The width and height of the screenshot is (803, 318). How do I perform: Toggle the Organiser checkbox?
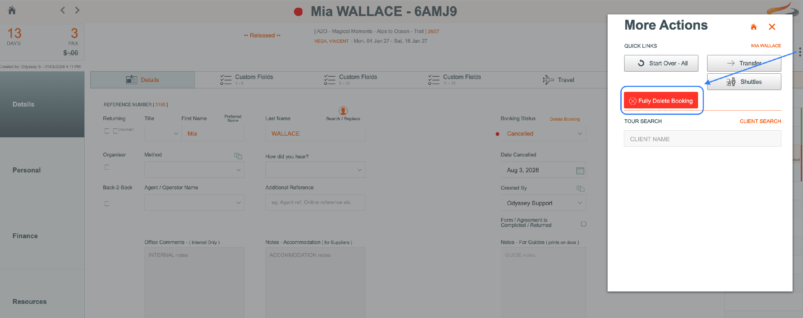(107, 167)
